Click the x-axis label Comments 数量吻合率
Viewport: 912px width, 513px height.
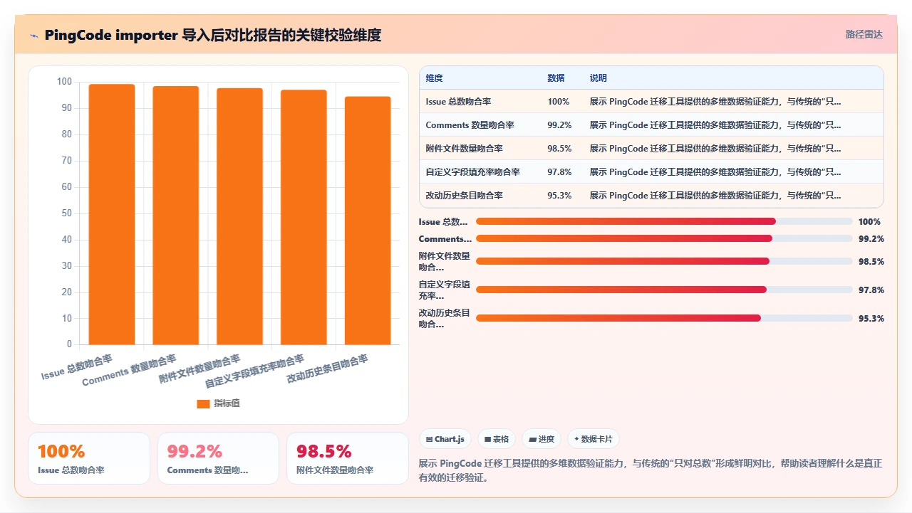coord(129,369)
